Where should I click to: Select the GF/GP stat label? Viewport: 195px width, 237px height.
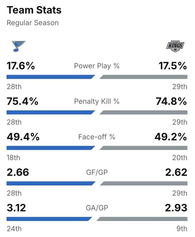pos(97,172)
